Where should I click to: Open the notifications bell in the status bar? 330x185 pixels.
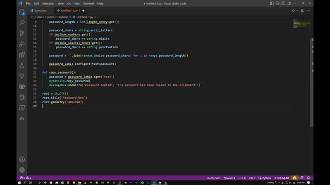click(308, 178)
